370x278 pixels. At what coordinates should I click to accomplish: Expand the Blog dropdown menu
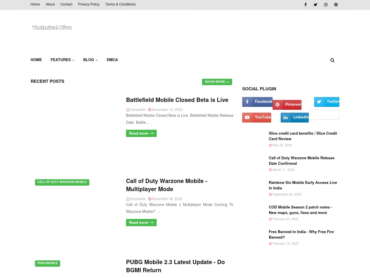point(90,60)
